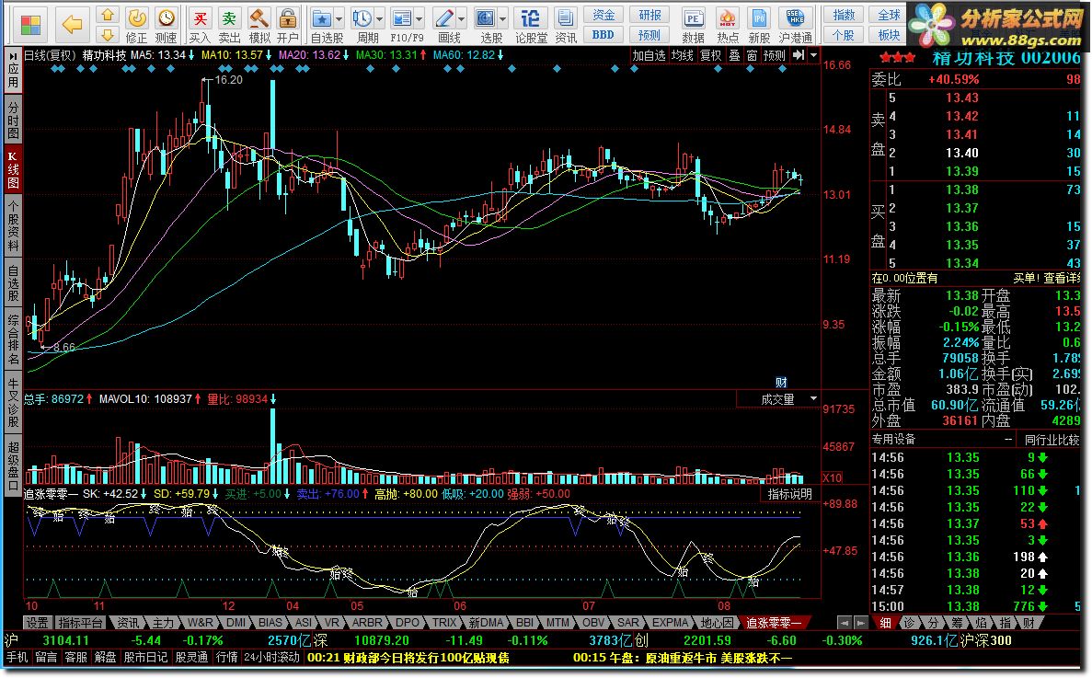Open the 沪港通 SSE-HKE icon
The width and height of the screenshot is (1092, 678).
point(796,25)
